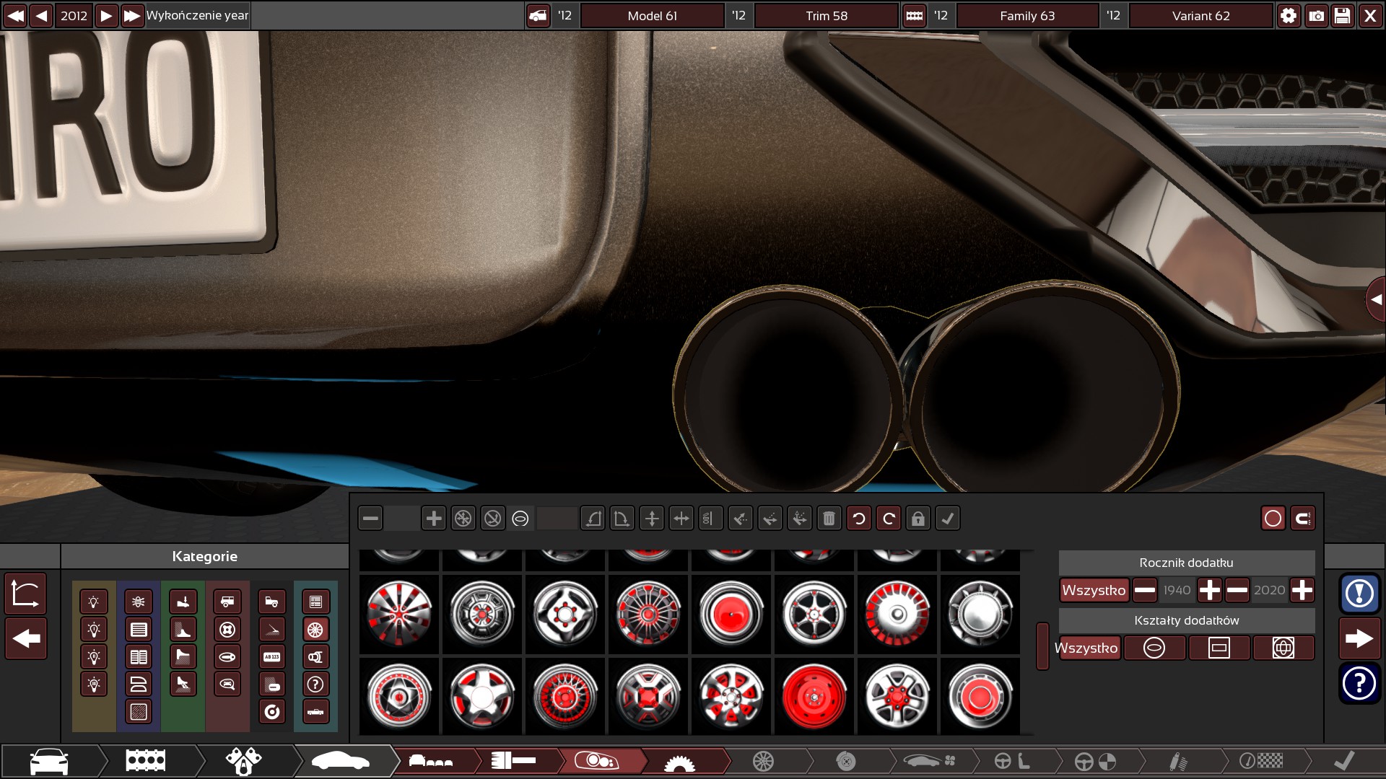
Task: Click the Wszystko button under Rocznik dodatku
Action: [1094, 590]
